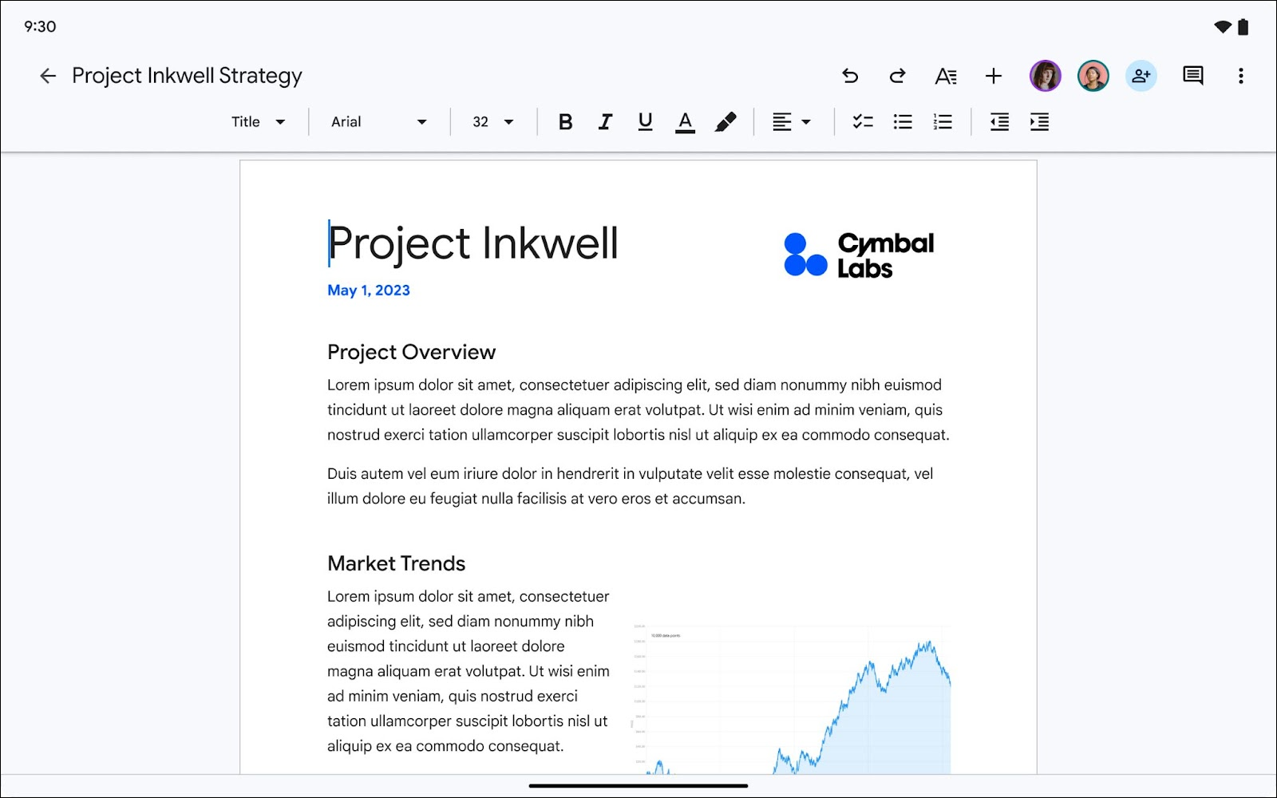Insert new content with the plus icon
Viewport: 1277px width, 798px height.
coord(993,76)
